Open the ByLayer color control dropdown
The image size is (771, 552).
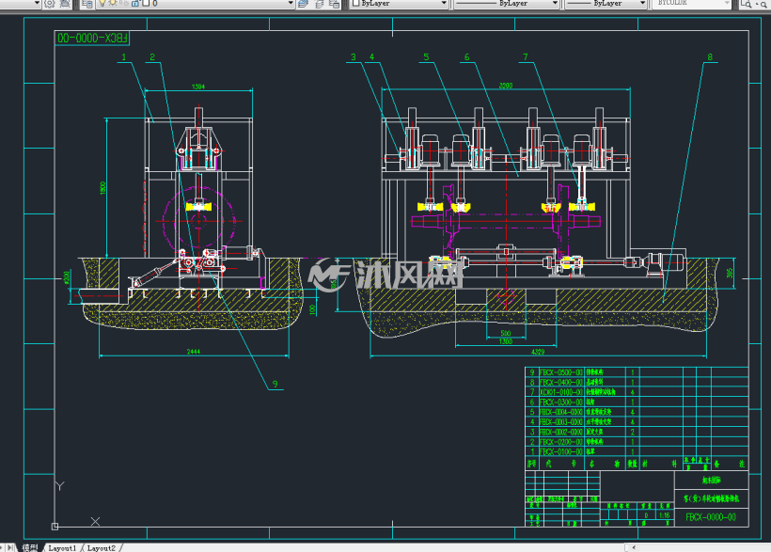pos(444,4)
